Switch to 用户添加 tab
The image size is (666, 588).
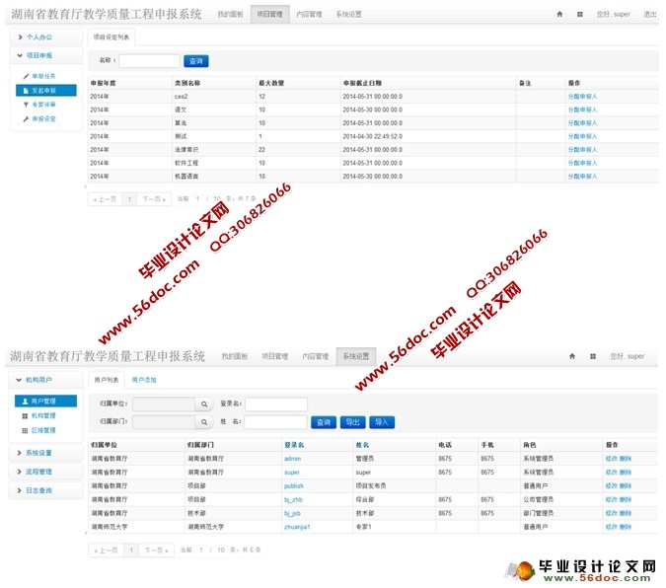tap(144, 380)
